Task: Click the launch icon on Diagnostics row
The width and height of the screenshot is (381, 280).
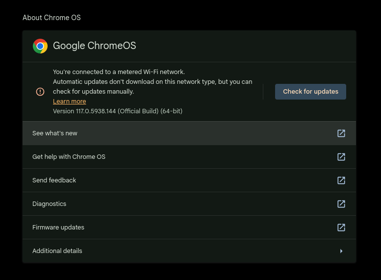Action: (x=341, y=204)
